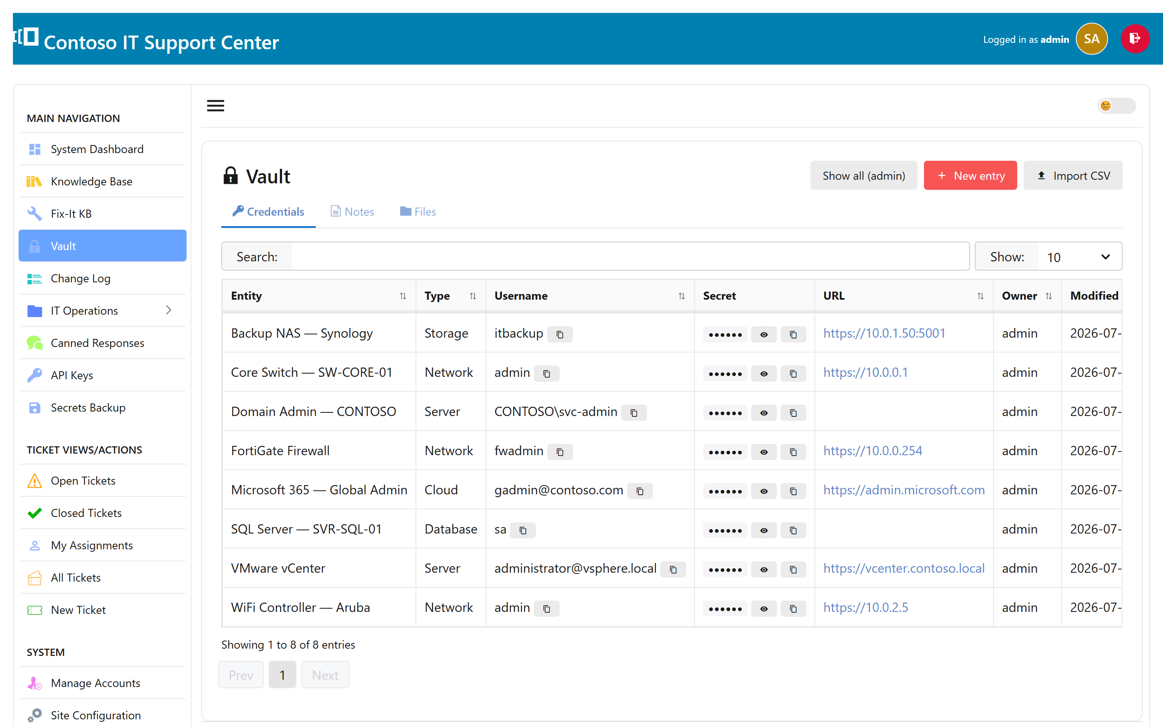Focus the vault Search field
The image size is (1163, 727).
pyautogui.click(x=630, y=257)
